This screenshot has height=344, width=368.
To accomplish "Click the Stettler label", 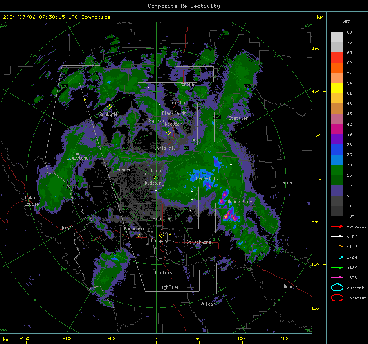I will (238, 118).
